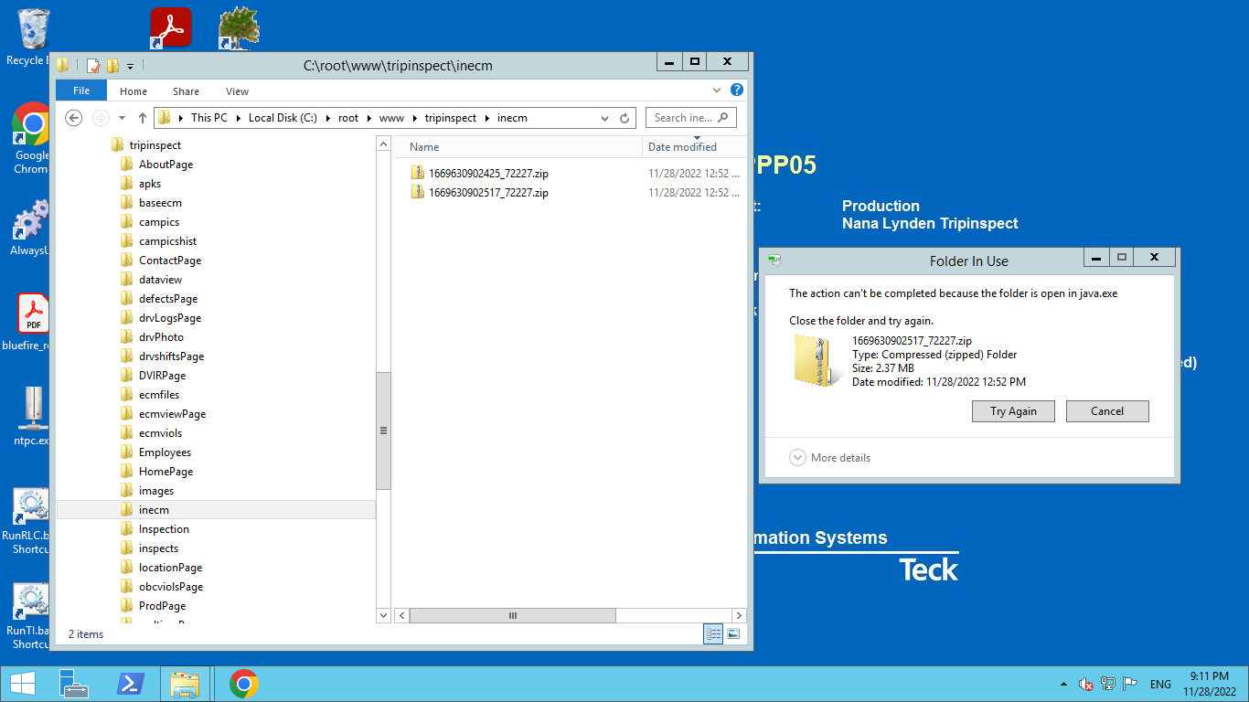The width and height of the screenshot is (1249, 702).
Task: Open the File menu tab
Action: coord(81,90)
